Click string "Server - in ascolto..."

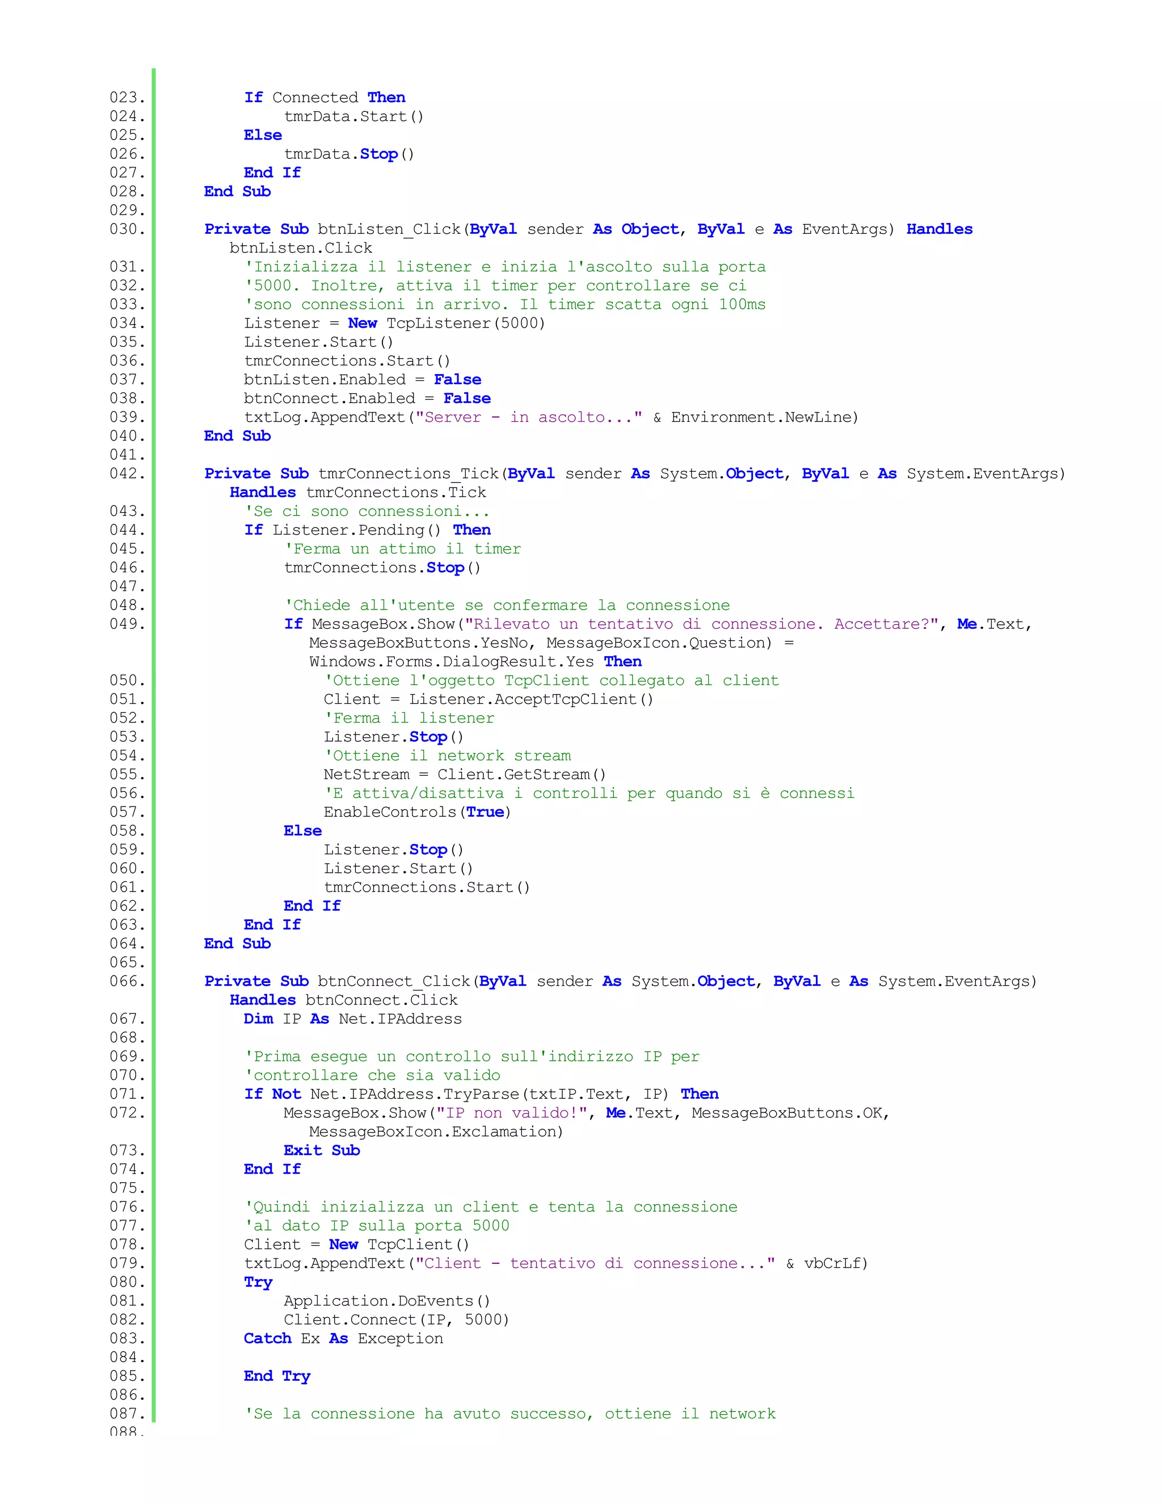[529, 417]
